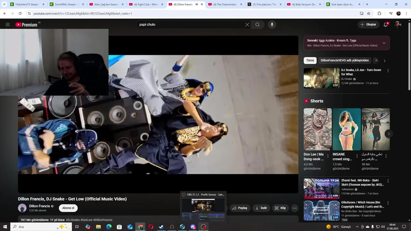411x231 pixels.
Task: Open options for INSANE crowd short
Action: (x=357, y=156)
